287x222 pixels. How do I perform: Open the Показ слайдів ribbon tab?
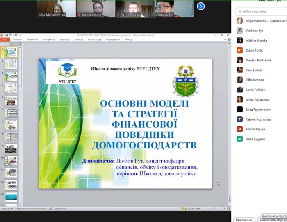(95, 40)
